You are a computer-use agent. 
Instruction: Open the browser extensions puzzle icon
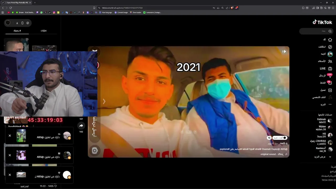point(303,8)
